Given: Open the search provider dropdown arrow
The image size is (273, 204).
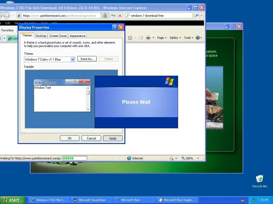Looking at the screenshot, I should point(202,15).
